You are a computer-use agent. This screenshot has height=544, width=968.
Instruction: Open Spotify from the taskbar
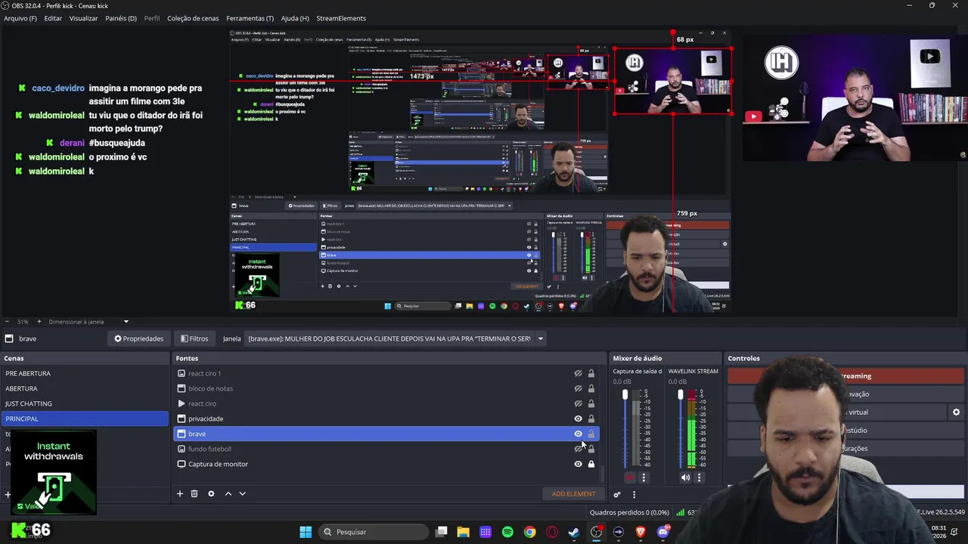coord(507,532)
